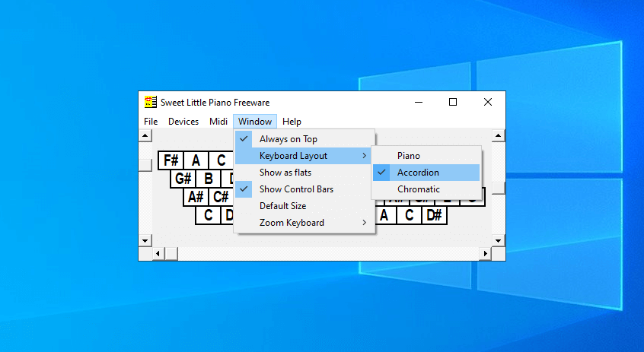Click the right vertical scrollbar up arrow
Image resolution: width=644 pixels, height=352 pixels.
(x=498, y=135)
